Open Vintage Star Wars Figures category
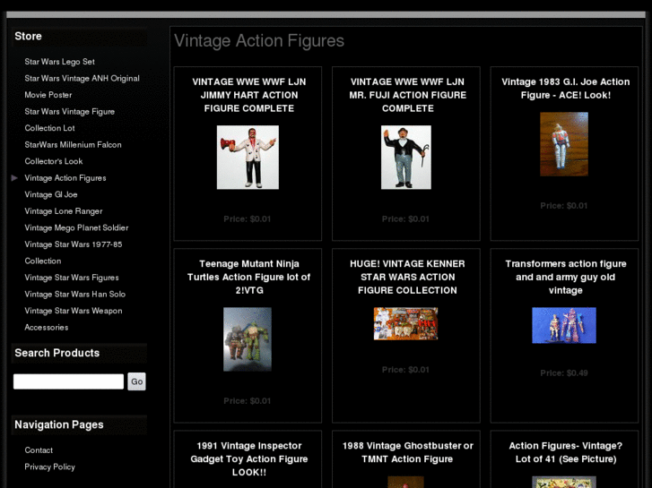The image size is (652, 488). pos(72,278)
